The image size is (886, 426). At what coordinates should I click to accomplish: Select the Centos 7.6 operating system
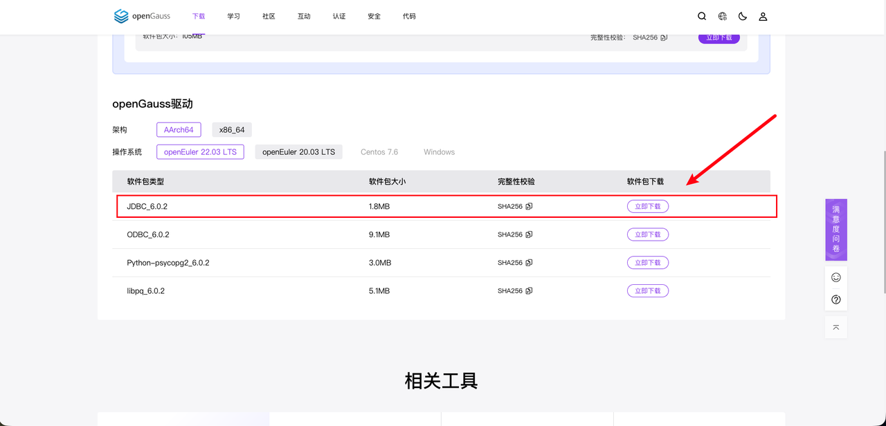[379, 151]
